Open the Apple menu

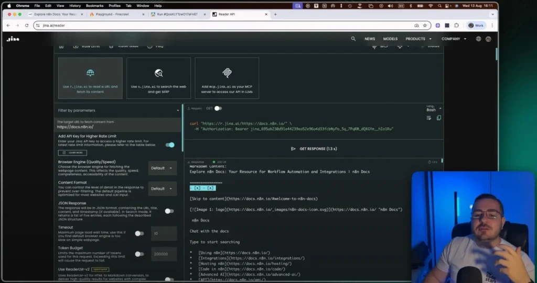pyautogui.click(x=9, y=6)
